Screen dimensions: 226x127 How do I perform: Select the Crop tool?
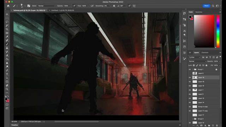[7, 29]
